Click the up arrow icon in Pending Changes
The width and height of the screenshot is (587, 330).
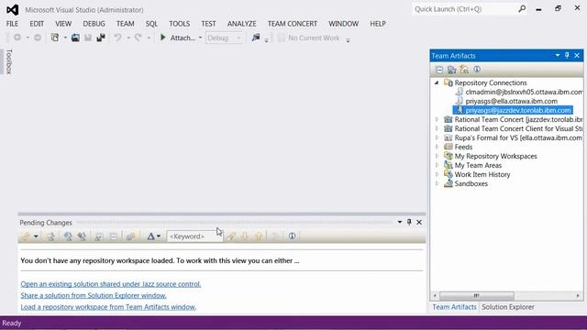pyautogui.click(x=259, y=236)
